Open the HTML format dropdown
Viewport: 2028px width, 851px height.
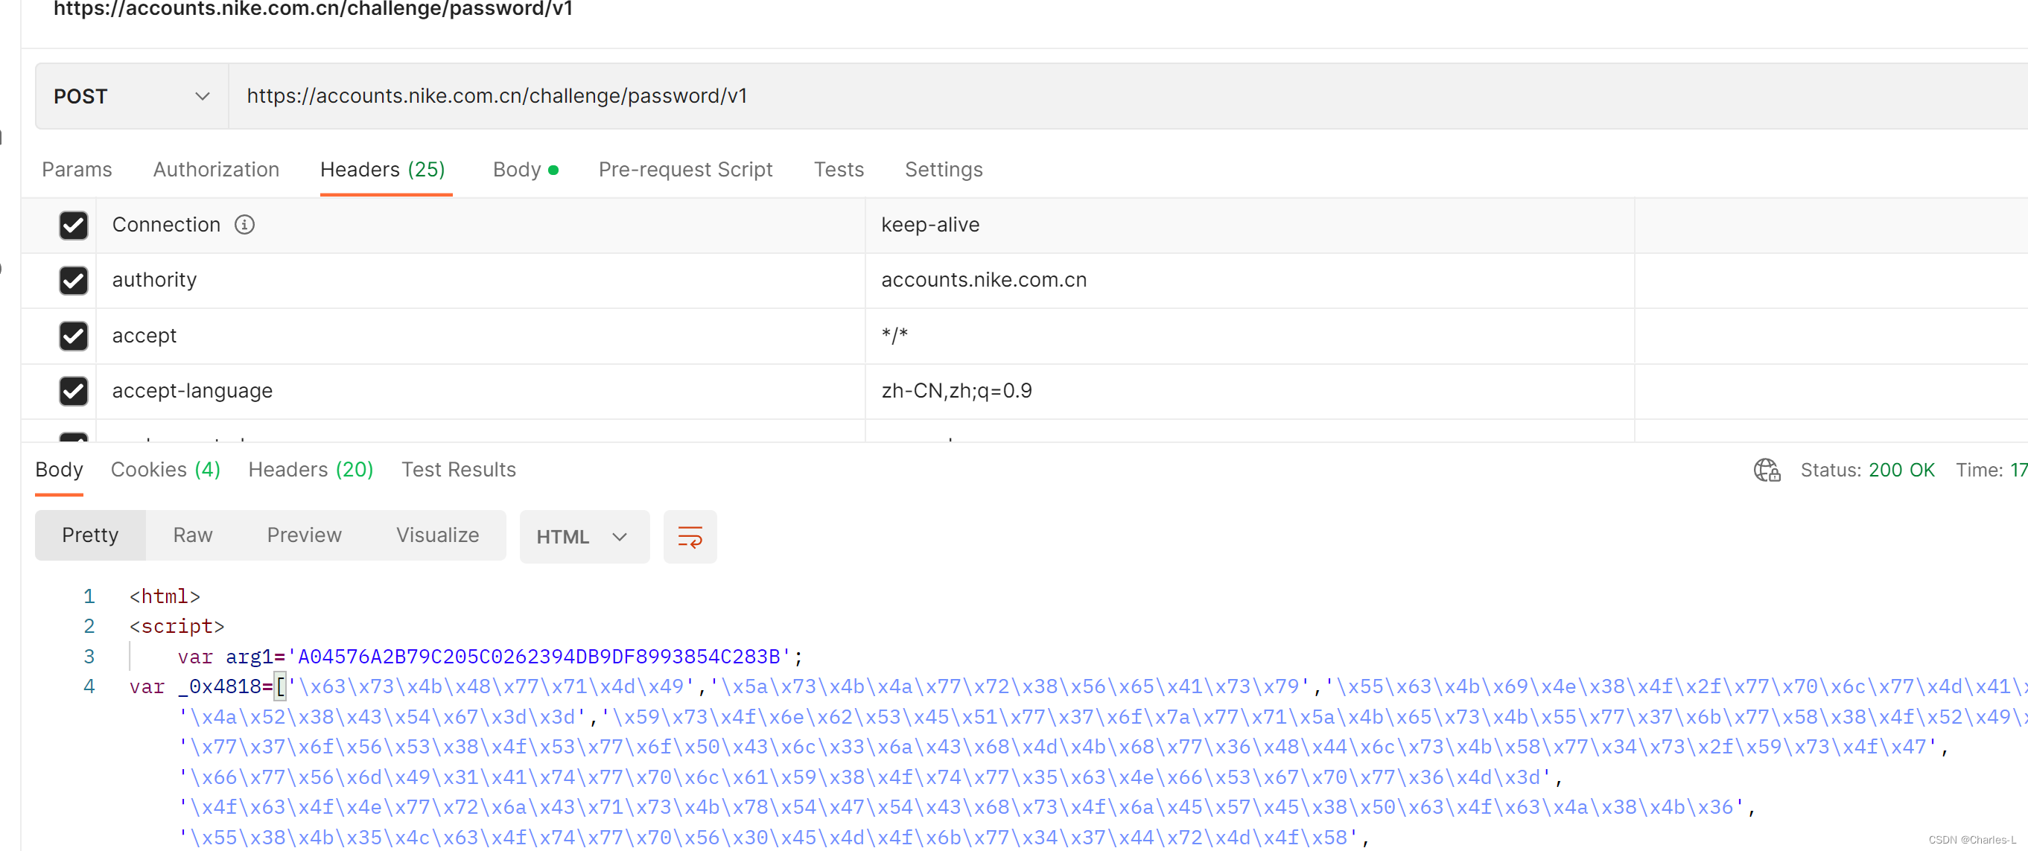click(x=583, y=537)
